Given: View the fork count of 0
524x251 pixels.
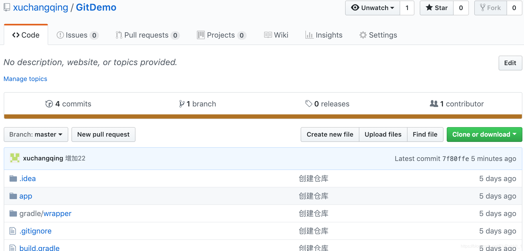Looking at the screenshot, I should [514, 8].
